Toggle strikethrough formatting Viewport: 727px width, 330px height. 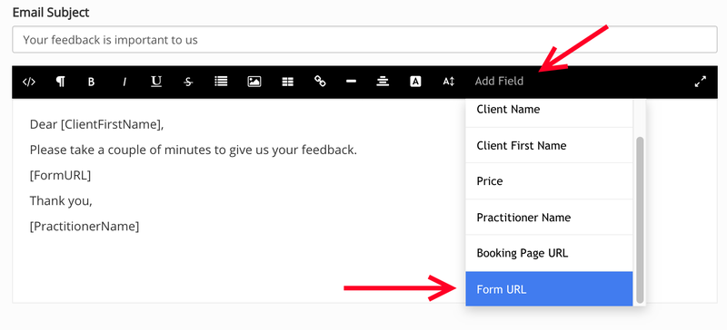(x=188, y=82)
